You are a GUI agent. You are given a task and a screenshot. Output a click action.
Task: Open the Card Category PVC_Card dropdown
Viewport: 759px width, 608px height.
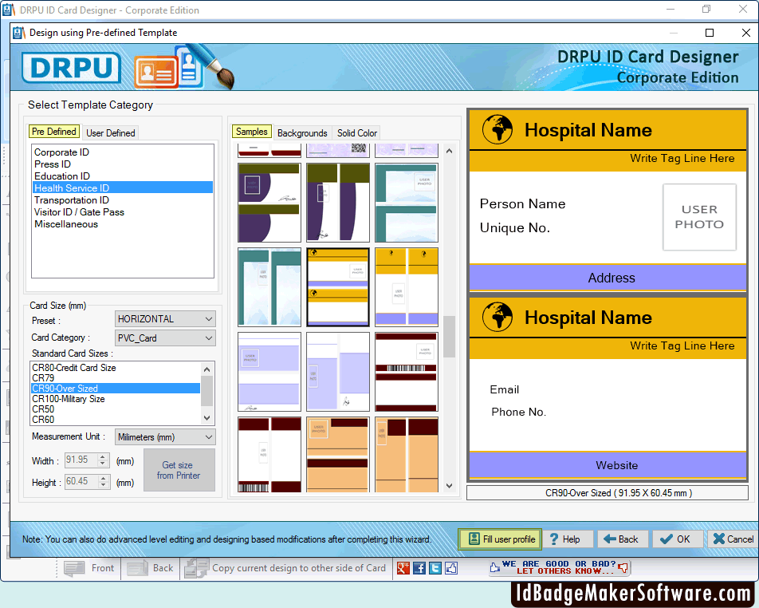click(x=165, y=338)
